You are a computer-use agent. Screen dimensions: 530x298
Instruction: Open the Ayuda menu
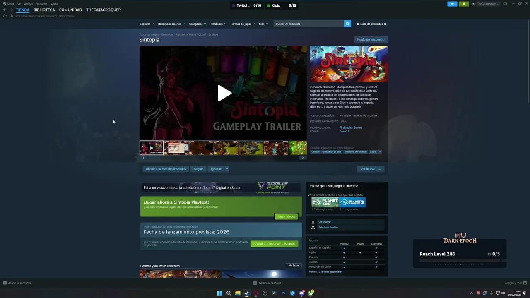(54, 4)
